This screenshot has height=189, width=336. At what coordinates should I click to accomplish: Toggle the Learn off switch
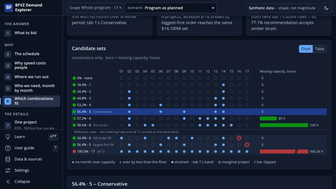click(53, 137)
